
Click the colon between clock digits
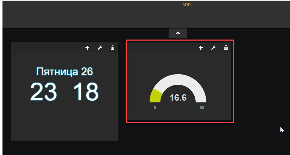click(65, 93)
